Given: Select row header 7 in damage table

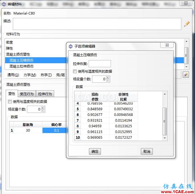Looking at the screenshot, I should click(x=78, y=121).
